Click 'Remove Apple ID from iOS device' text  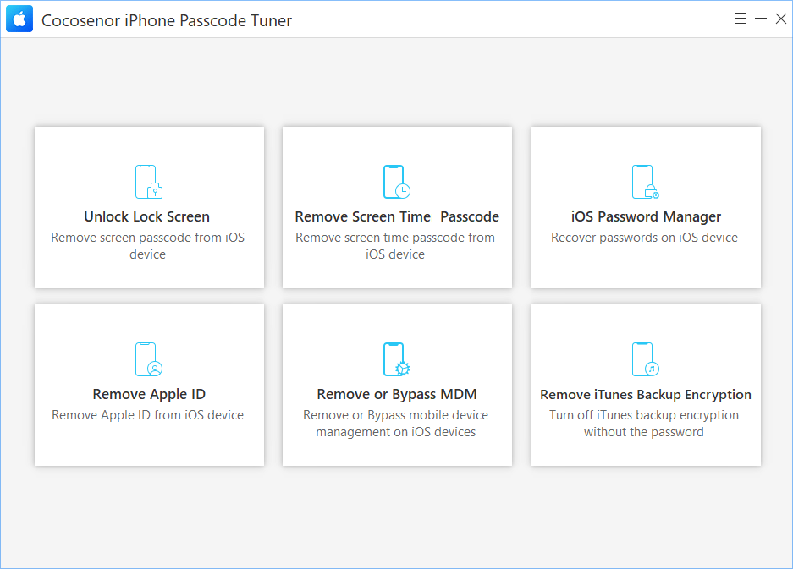click(147, 415)
